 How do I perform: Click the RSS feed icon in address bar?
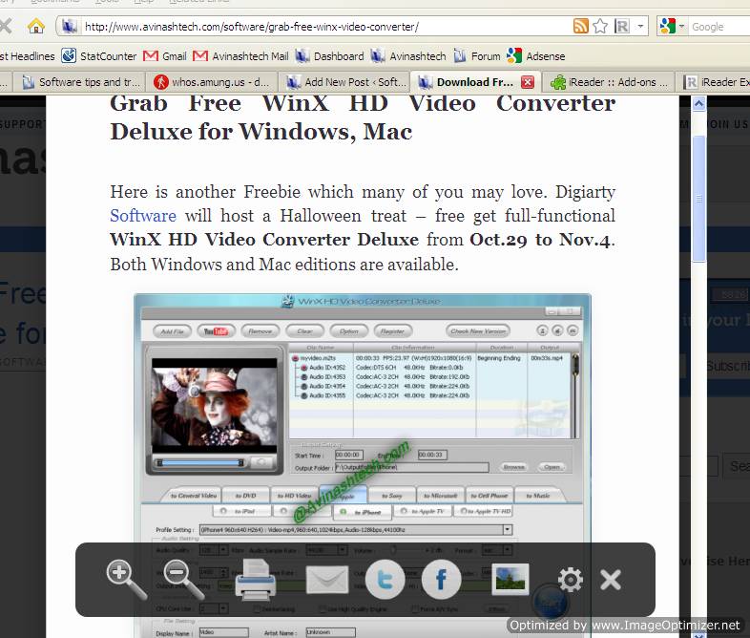tap(580, 26)
